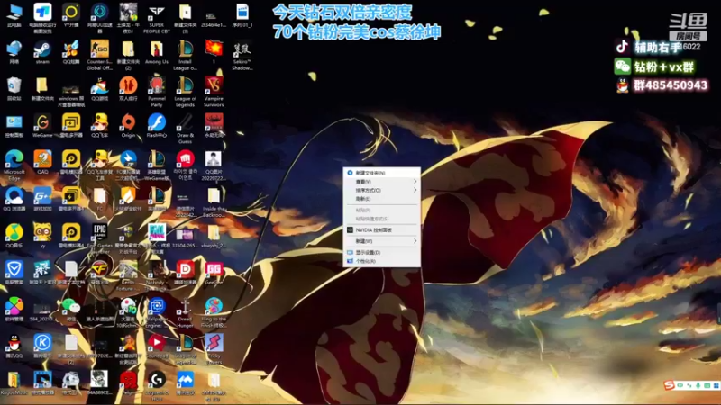
Task: Select the 序列 01_1 video file
Action: (242, 15)
